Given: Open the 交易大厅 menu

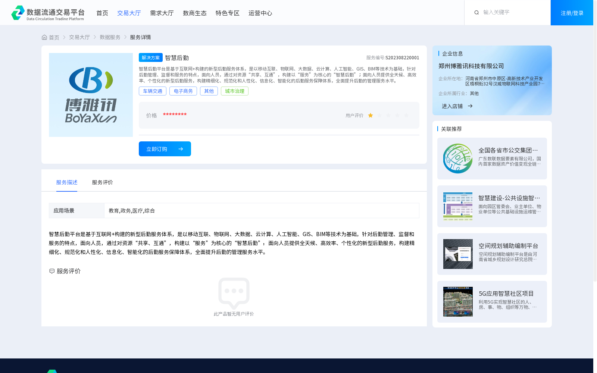Looking at the screenshot, I should pos(129,13).
